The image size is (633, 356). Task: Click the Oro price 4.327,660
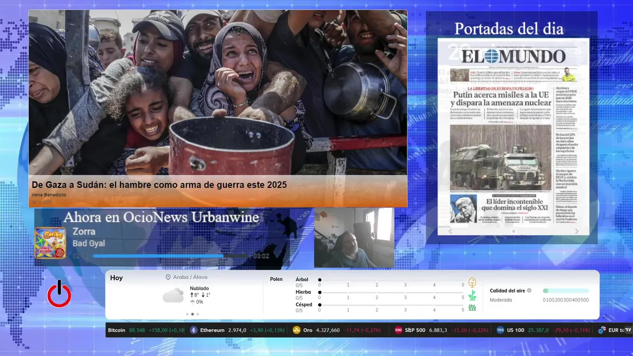328,330
